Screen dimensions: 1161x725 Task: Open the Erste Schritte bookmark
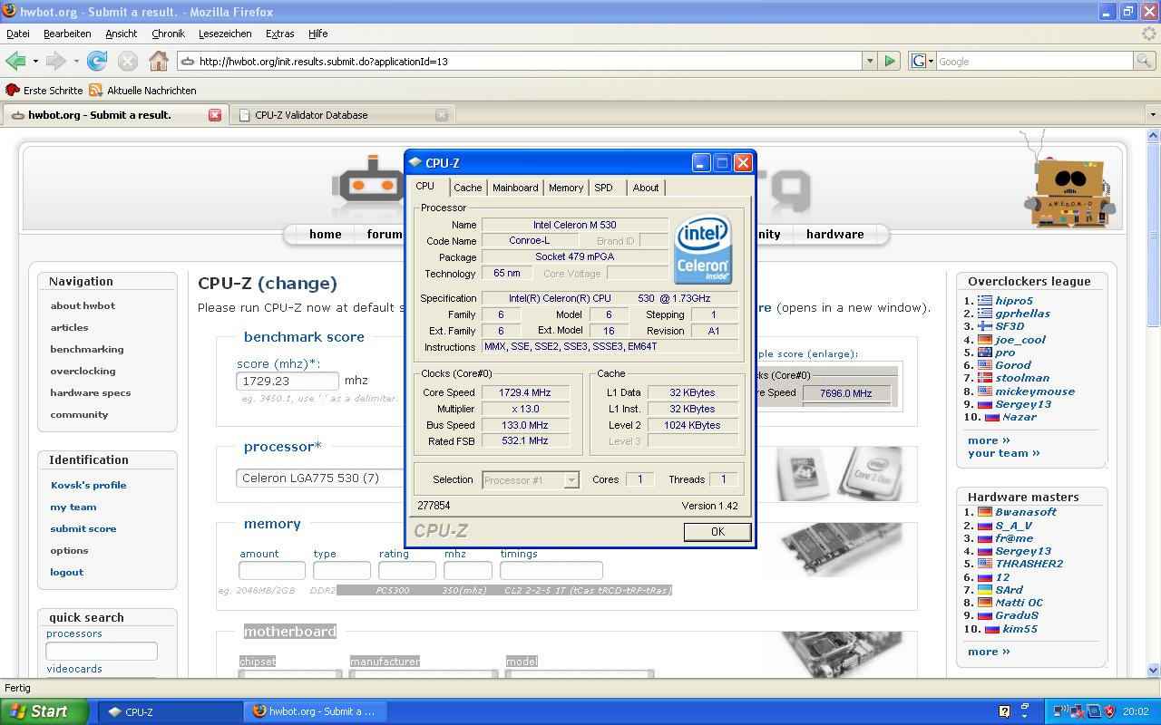(x=44, y=91)
